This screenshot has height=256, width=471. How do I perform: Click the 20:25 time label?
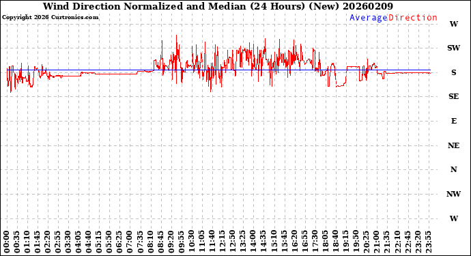366,242
